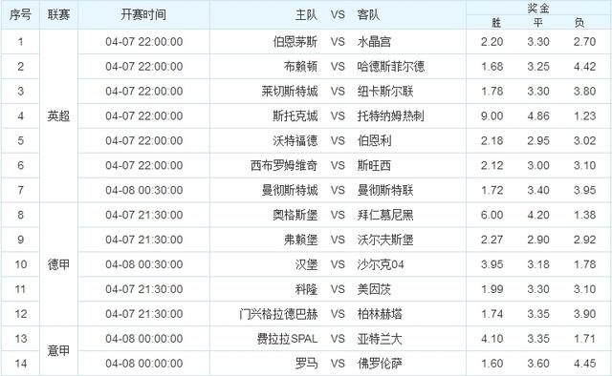Select the 德甲 league cell

click(59, 264)
